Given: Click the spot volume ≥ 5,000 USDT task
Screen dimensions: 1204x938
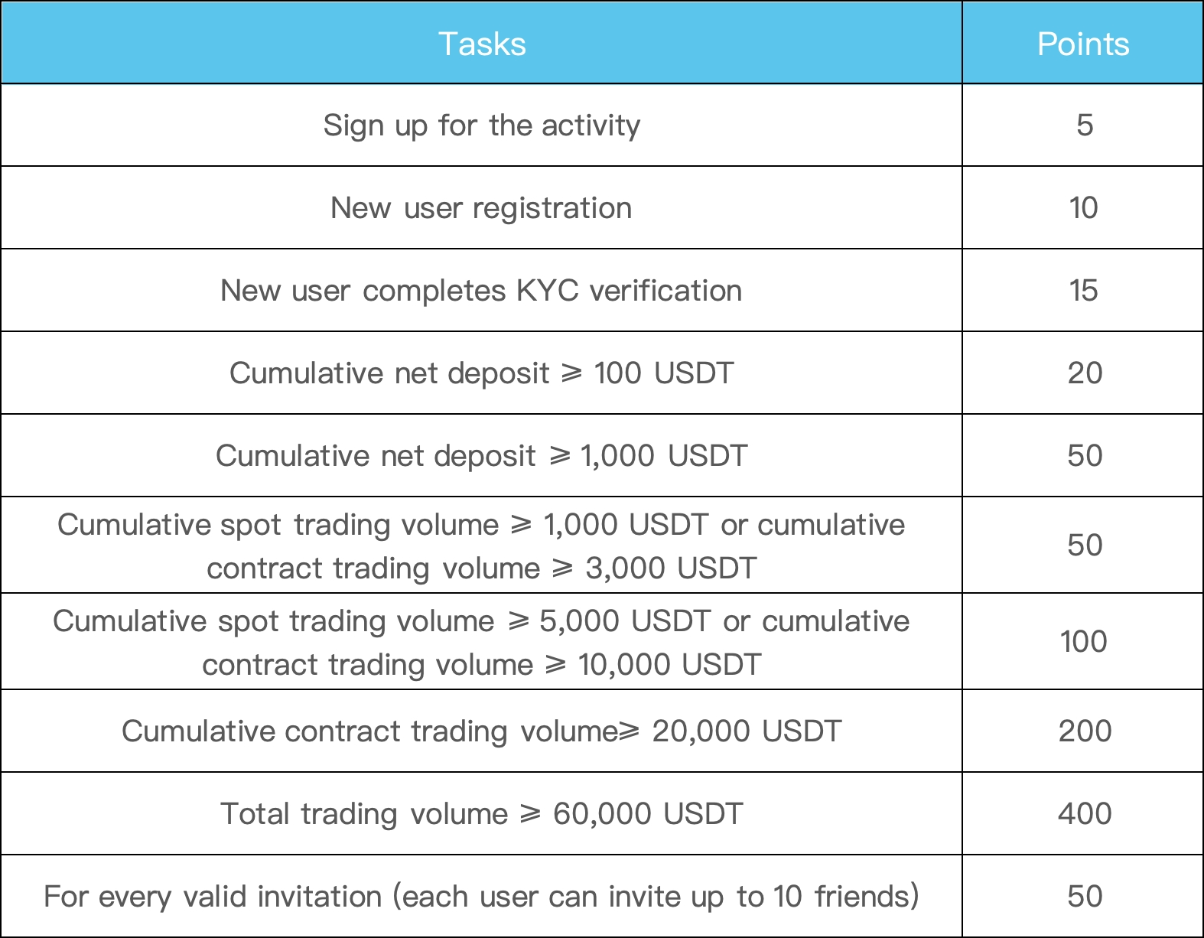Looking at the screenshot, I should click(482, 642).
